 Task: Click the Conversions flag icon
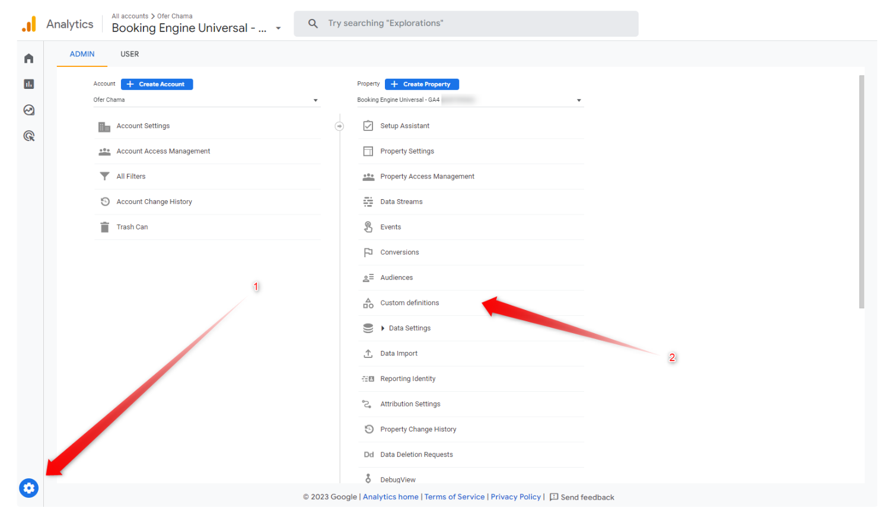point(368,252)
